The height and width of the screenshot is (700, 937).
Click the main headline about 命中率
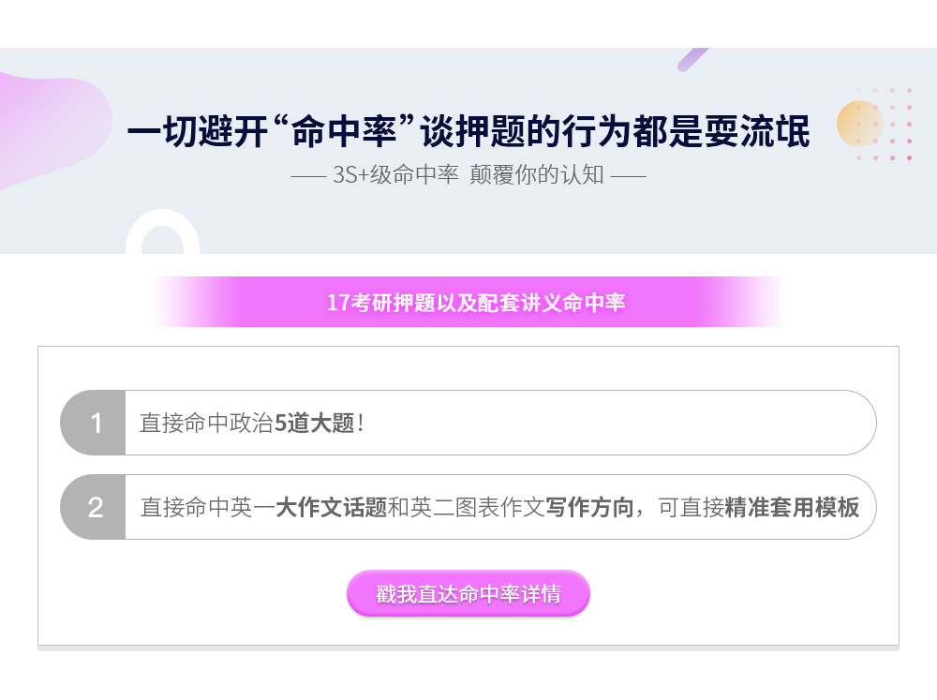pos(468,131)
